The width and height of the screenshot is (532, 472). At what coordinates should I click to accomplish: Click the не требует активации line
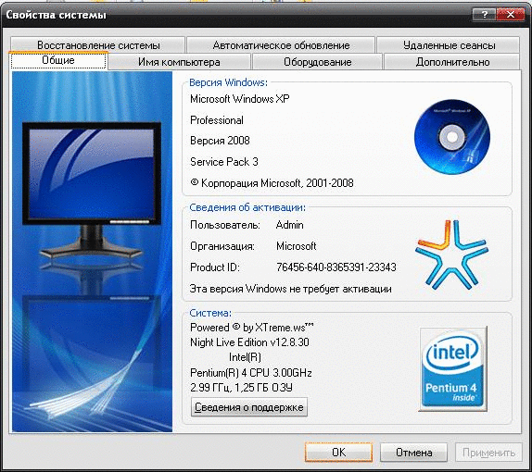tap(291, 289)
